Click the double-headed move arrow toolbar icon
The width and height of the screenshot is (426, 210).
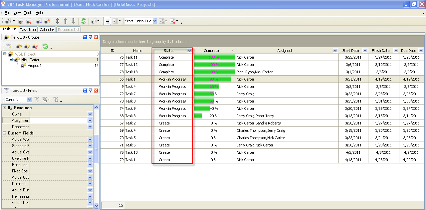57,21
